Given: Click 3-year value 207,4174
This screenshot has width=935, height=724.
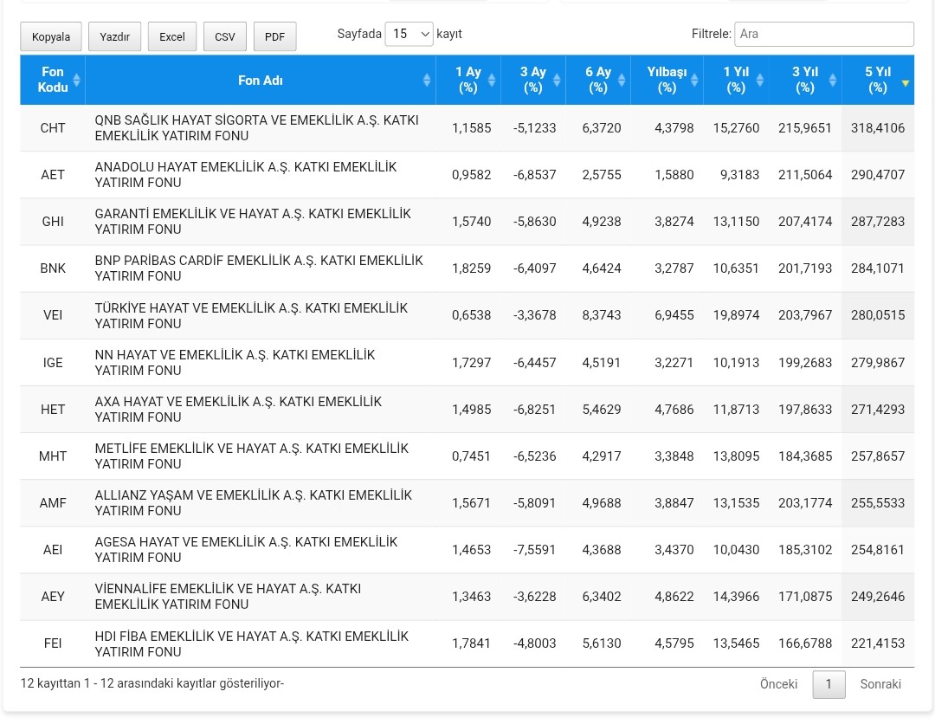Looking at the screenshot, I should click(805, 222).
